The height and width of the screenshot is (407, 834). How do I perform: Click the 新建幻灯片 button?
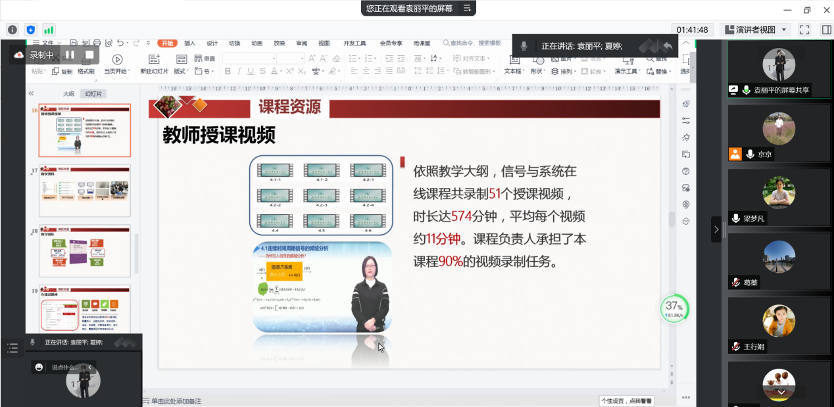tap(154, 65)
